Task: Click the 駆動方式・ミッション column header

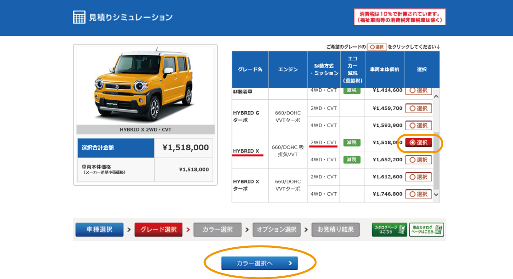Action: click(x=324, y=69)
